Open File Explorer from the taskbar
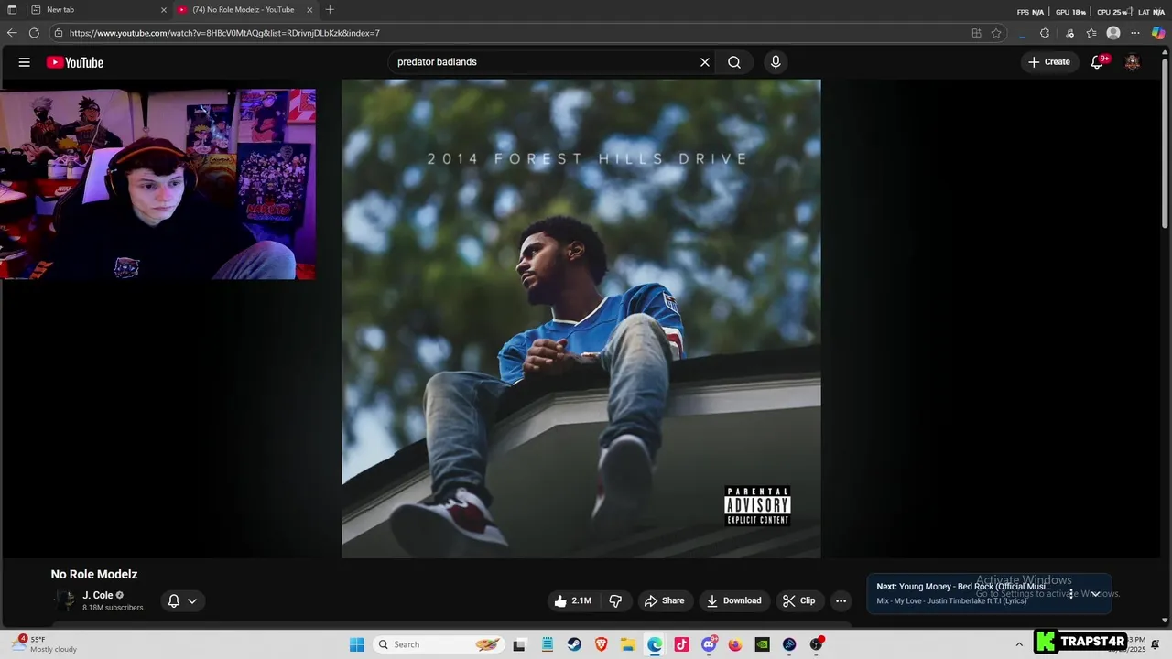The height and width of the screenshot is (659, 1172). [627, 644]
